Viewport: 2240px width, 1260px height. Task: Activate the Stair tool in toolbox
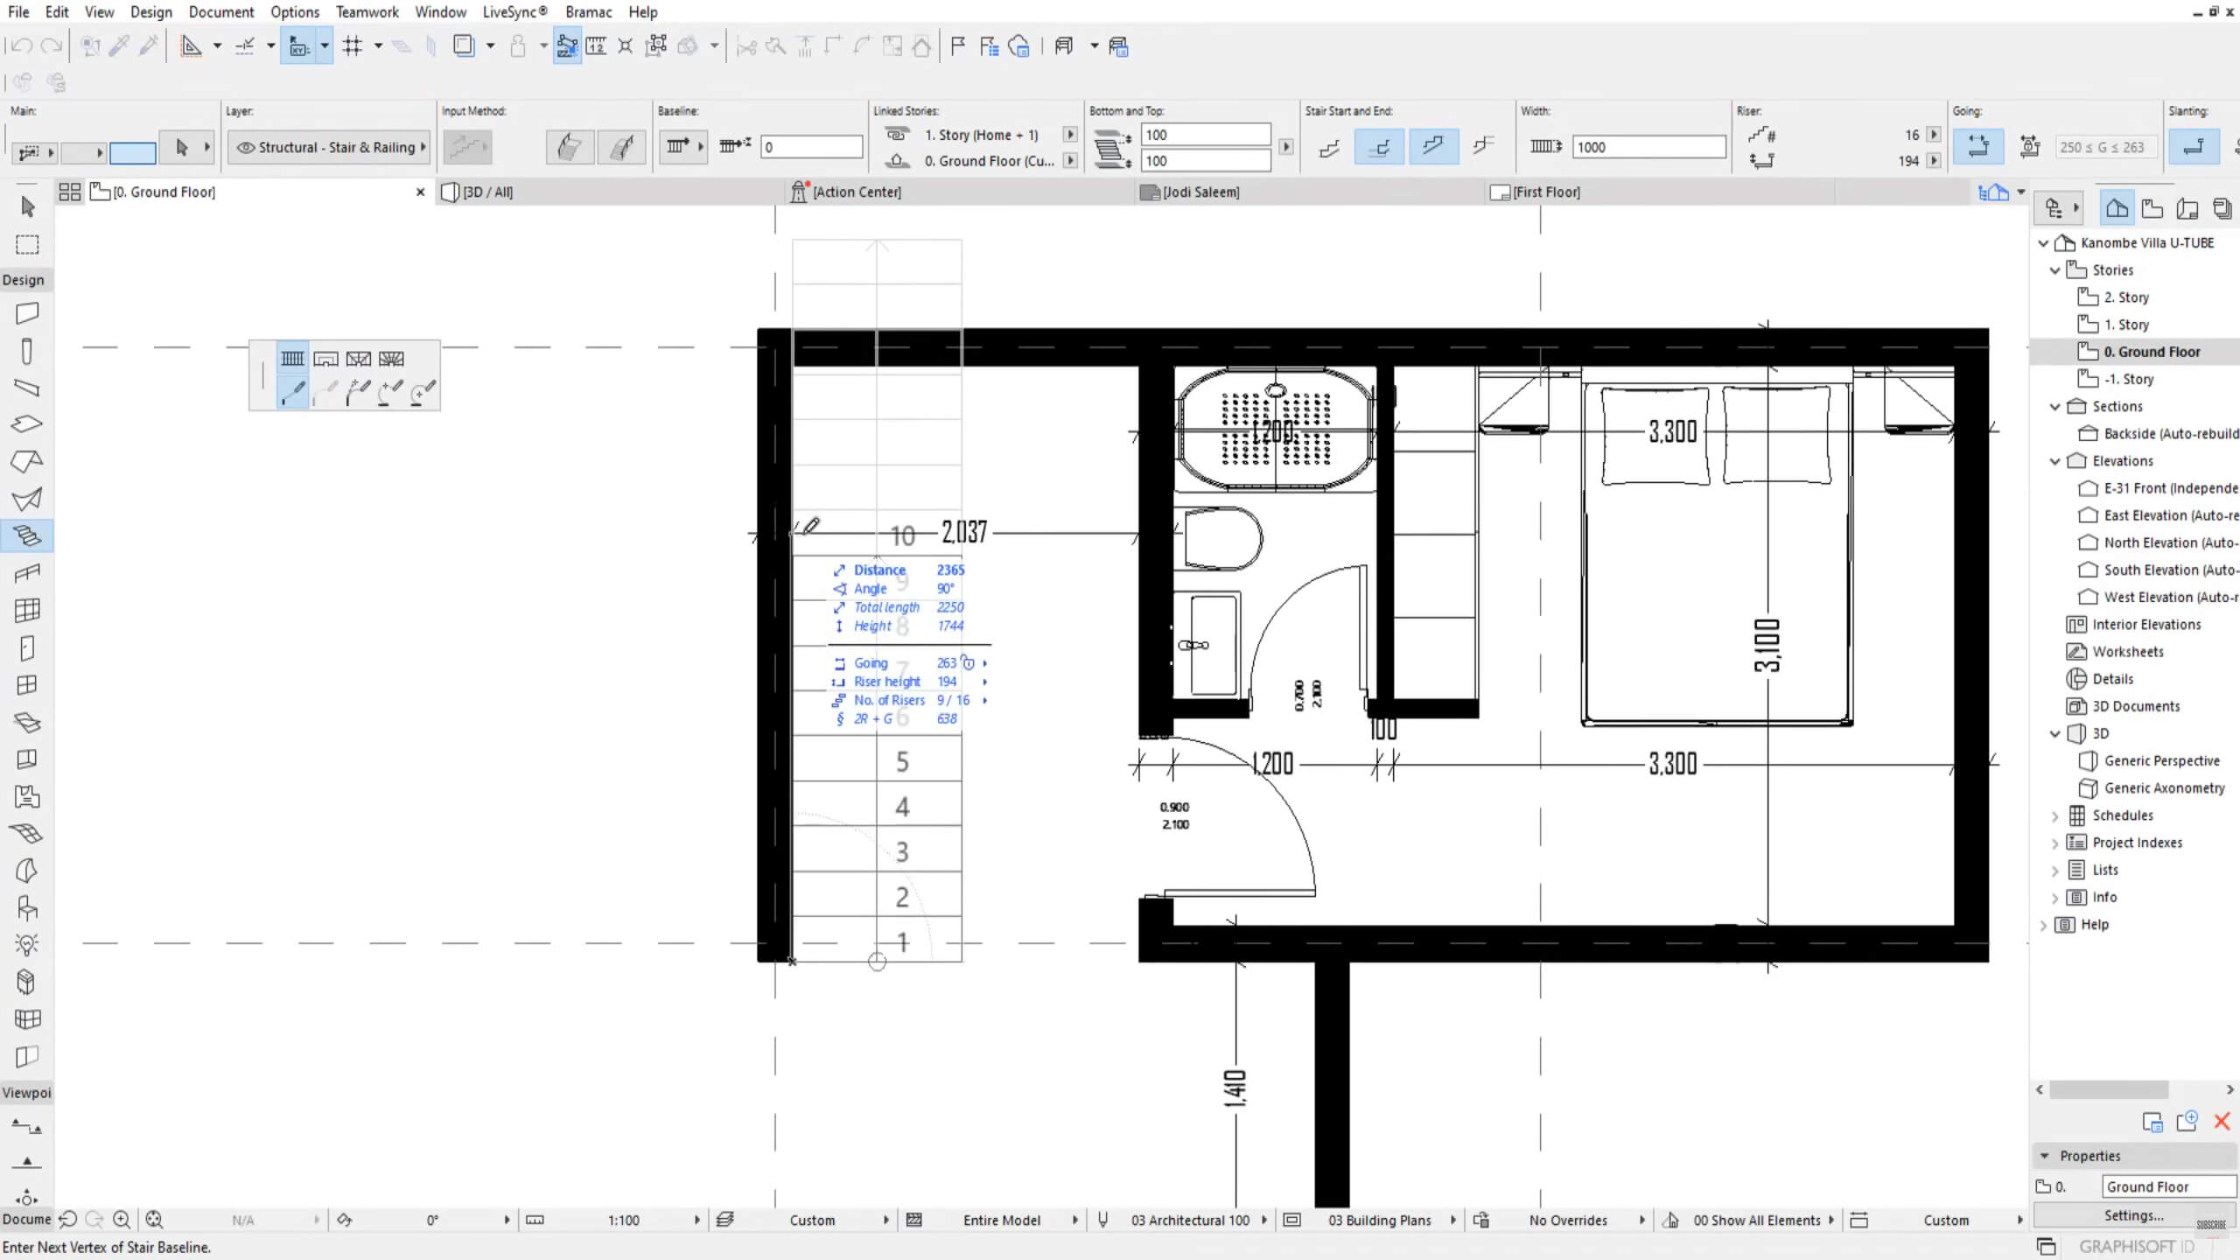[x=27, y=535]
